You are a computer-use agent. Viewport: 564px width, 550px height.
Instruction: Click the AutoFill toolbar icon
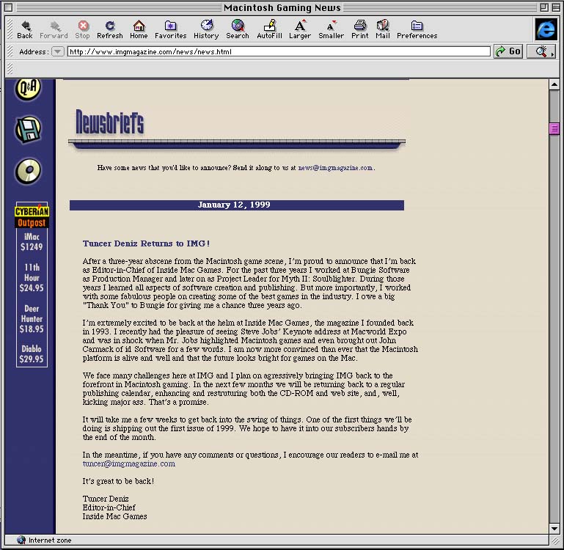pyautogui.click(x=270, y=29)
